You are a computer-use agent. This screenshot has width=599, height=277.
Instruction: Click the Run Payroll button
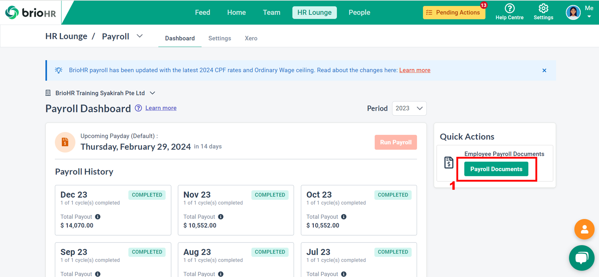(x=395, y=142)
